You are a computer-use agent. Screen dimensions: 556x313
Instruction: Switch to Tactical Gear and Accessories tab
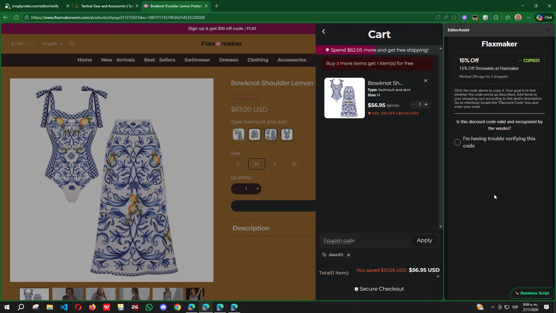point(106,6)
